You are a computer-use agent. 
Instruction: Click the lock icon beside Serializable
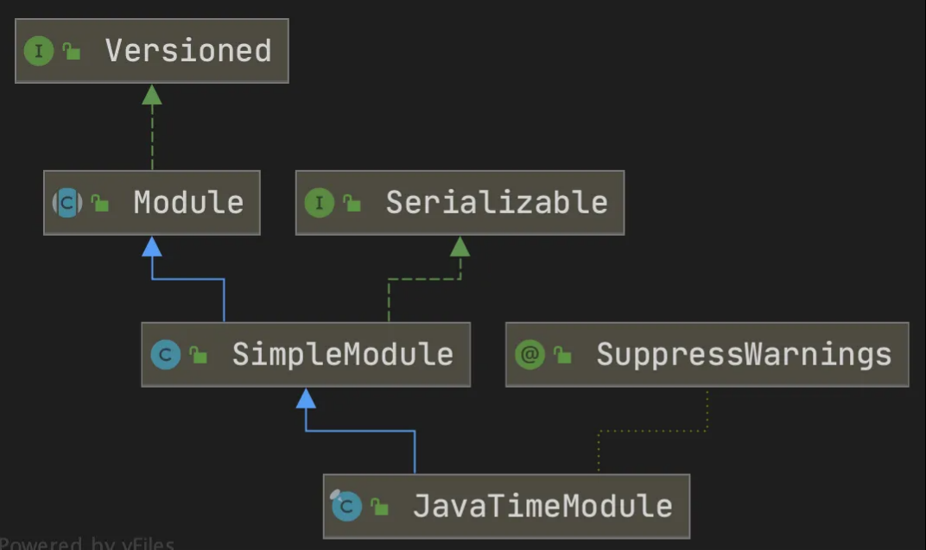352,204
